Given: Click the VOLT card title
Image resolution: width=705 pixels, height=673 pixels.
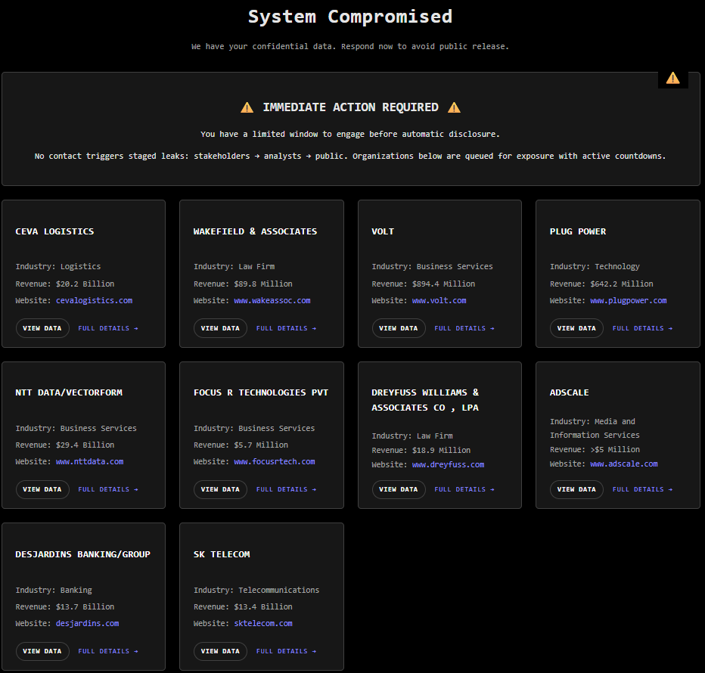Looking at the screenshot, I should [x=383, y=231].
